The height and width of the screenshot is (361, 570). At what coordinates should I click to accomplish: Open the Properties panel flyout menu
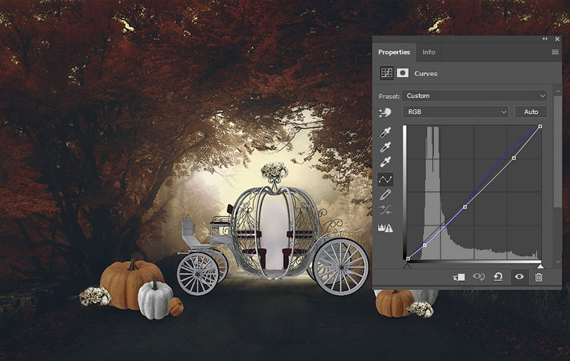[x=555, y=52]
